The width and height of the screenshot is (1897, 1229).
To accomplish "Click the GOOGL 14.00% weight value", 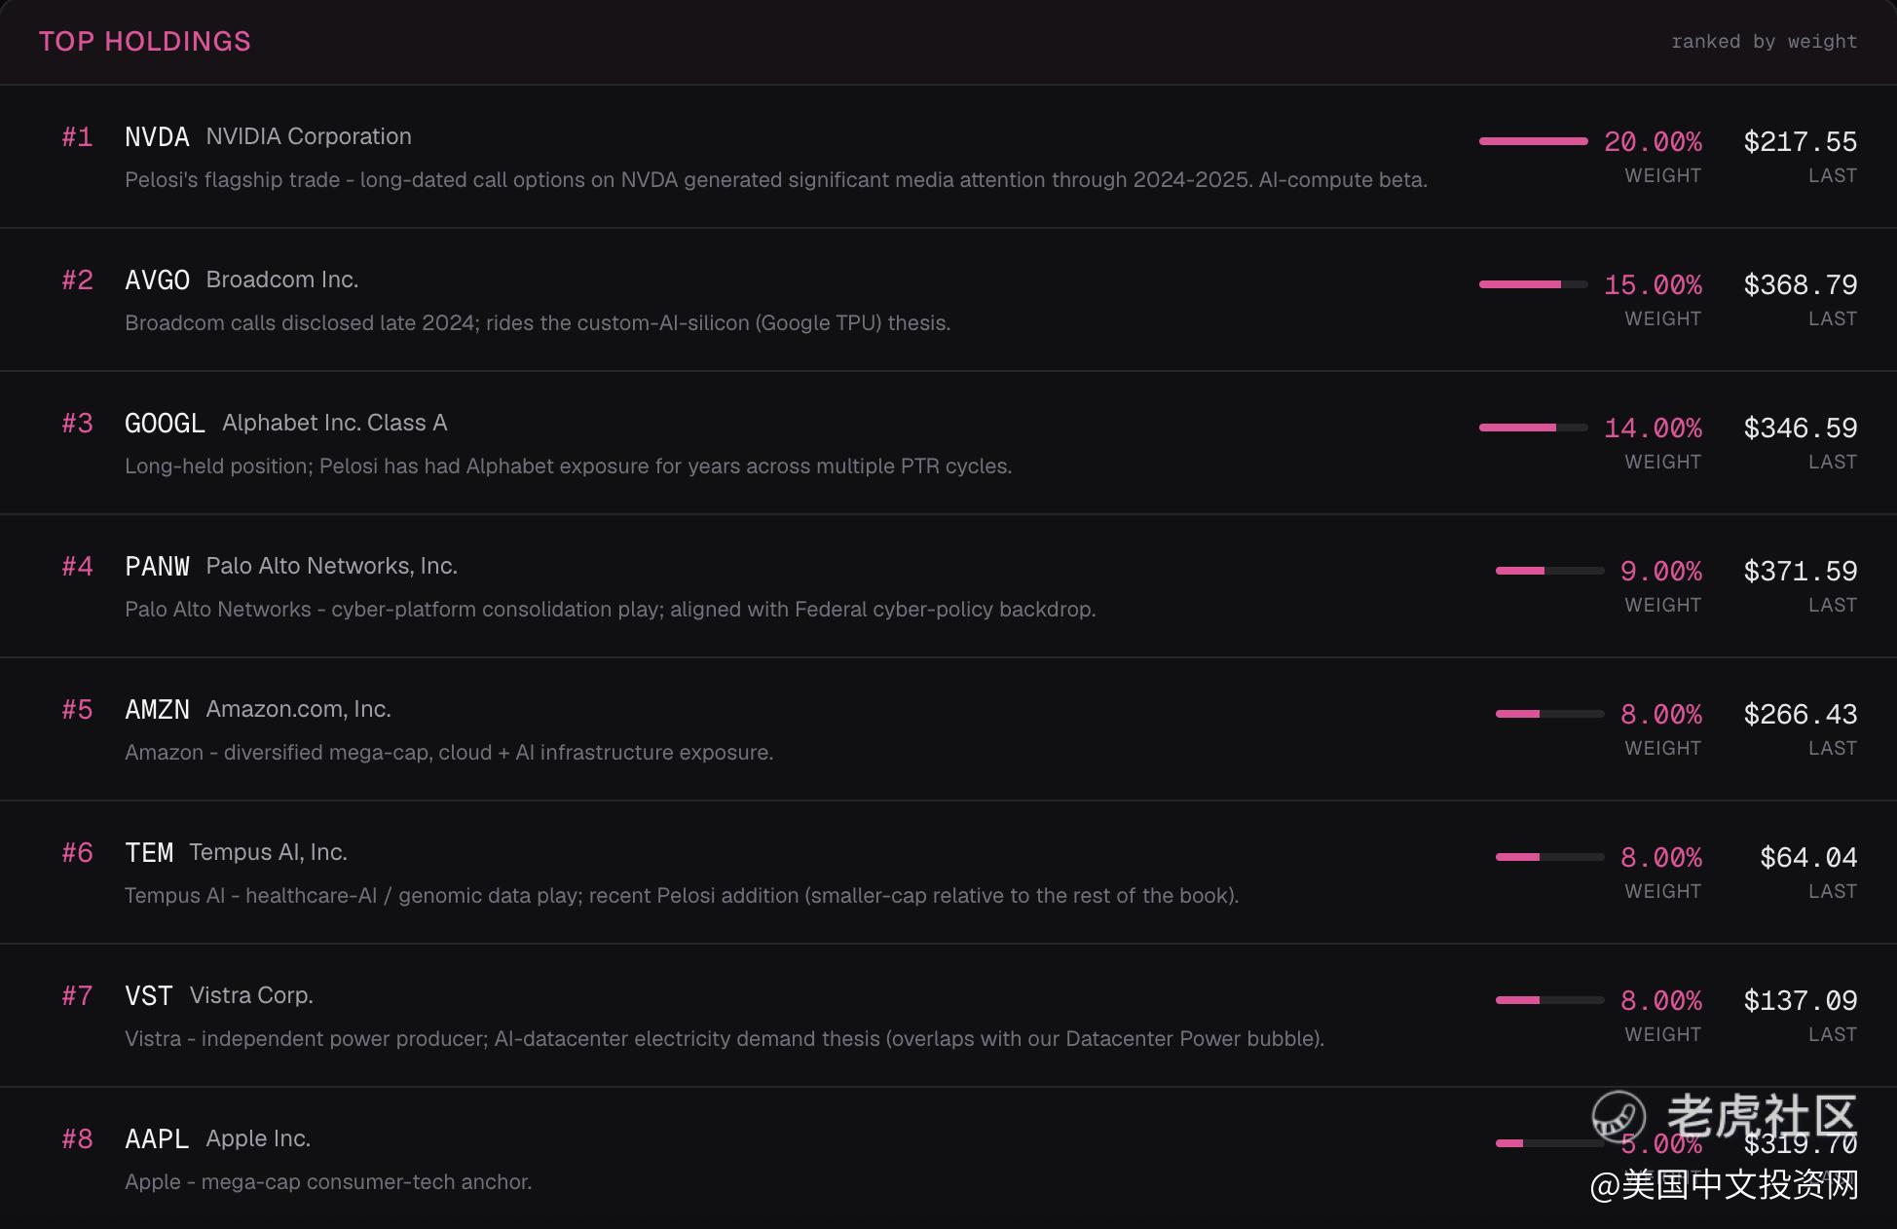I will click(x=1653, y=428).
